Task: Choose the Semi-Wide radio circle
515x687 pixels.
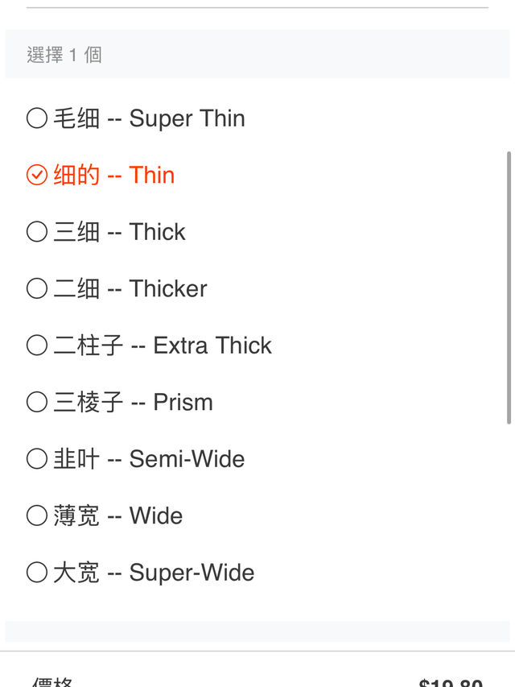Action: [37, 459]
